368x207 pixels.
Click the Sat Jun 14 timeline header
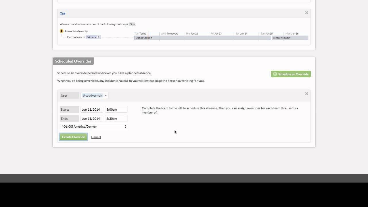pyautogui.click(x=241, y=34)
